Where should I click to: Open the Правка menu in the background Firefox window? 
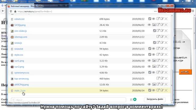[10, 1]
